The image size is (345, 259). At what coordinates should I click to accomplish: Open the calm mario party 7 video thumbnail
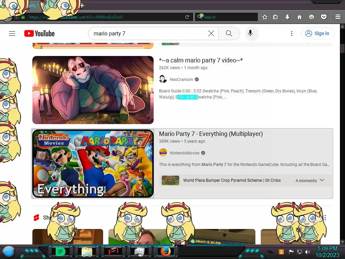coord(93,90)
